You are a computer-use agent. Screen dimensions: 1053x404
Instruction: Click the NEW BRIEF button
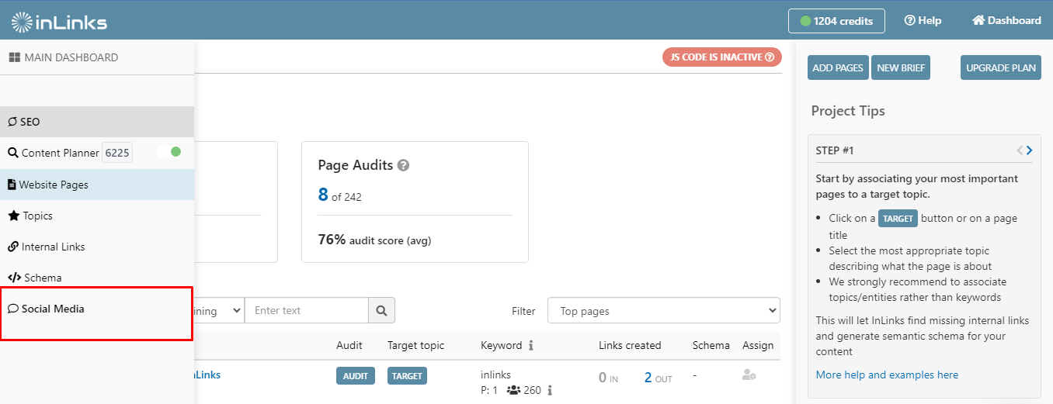[x=901, y=67]
